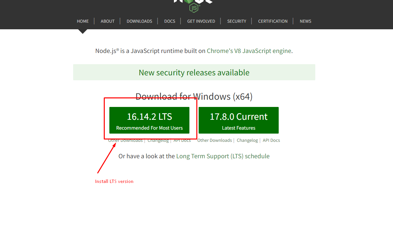The image size is (393, 230).
Task: Navigate to DOCS
Action: click(170, 21)
